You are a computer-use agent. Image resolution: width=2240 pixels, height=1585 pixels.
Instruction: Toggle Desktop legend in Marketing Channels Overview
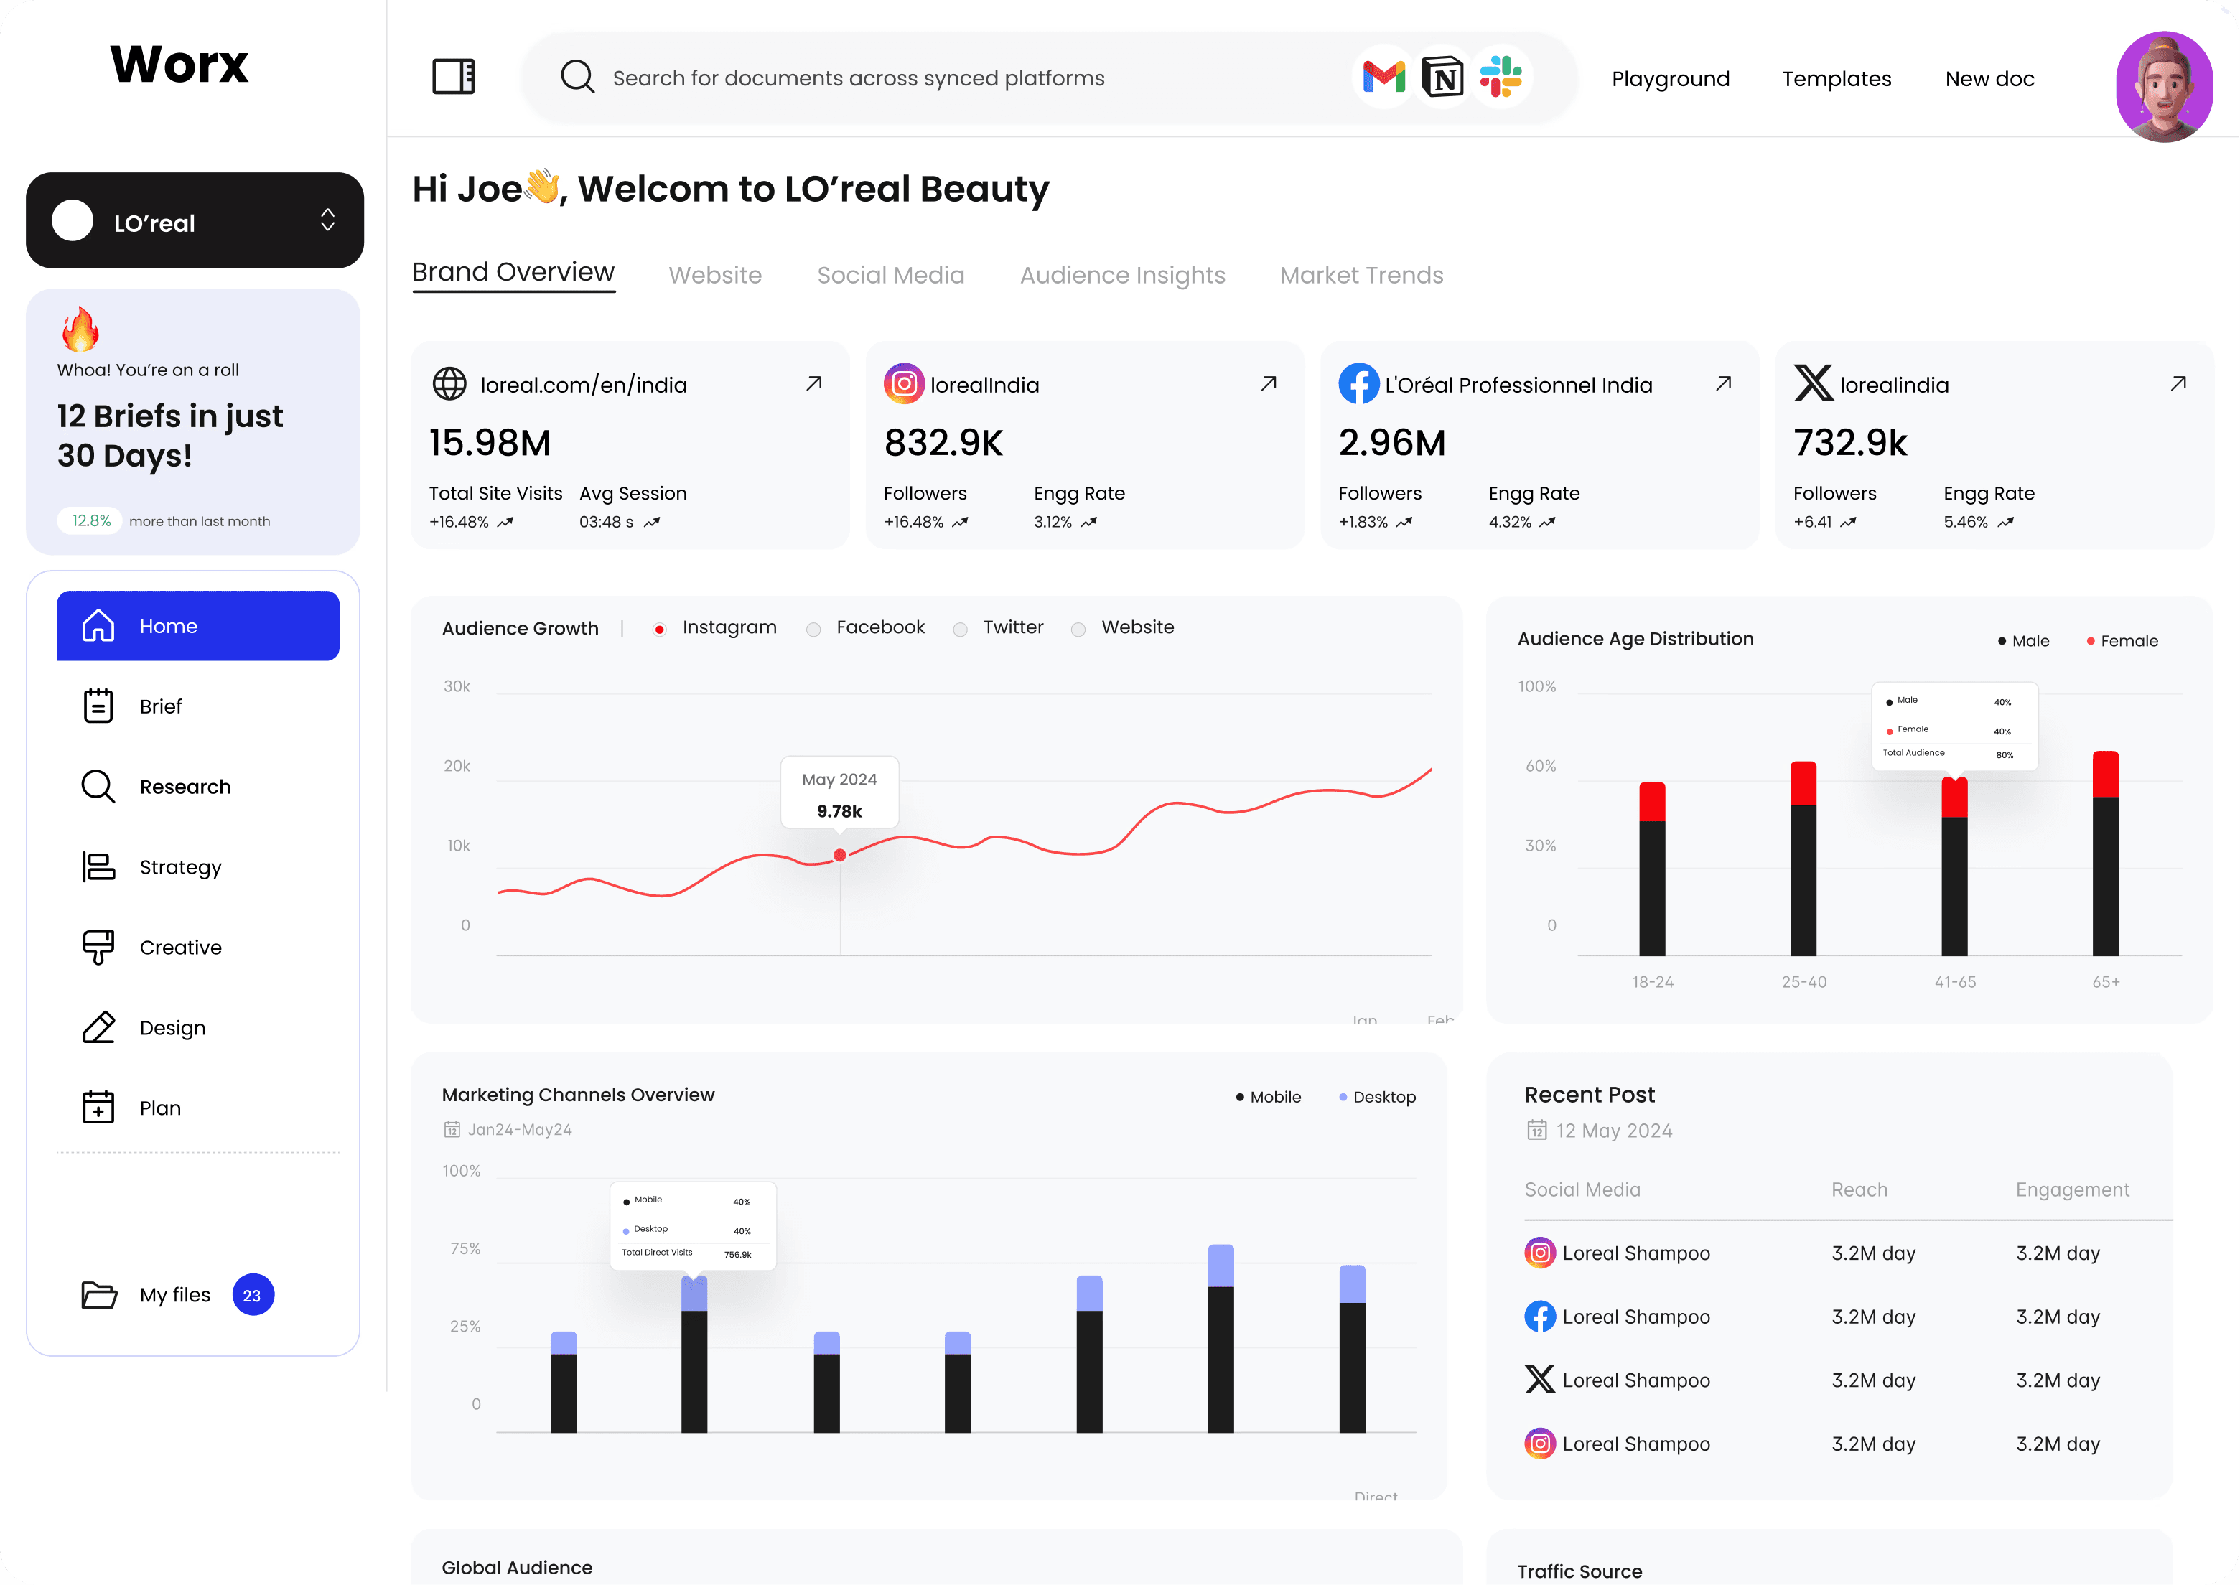[1377, 1097]
